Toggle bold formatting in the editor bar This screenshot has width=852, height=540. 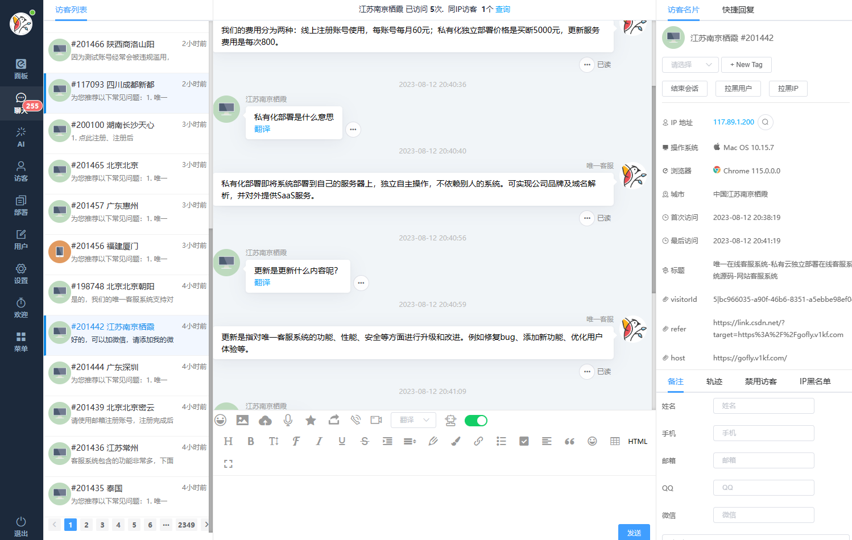251,441
